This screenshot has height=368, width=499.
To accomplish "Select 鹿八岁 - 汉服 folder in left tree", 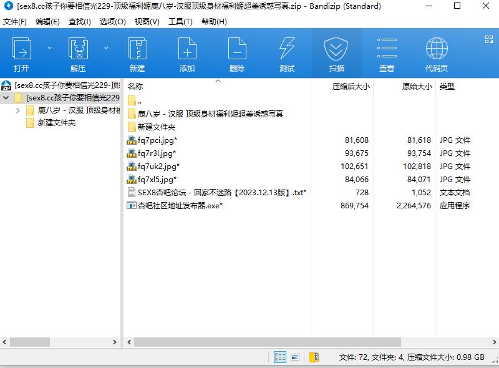I will point(79,110).
